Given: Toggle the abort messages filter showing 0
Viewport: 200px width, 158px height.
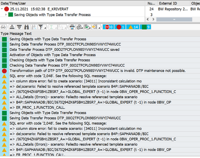Looking at the screenshot, I should pos(108,27).
